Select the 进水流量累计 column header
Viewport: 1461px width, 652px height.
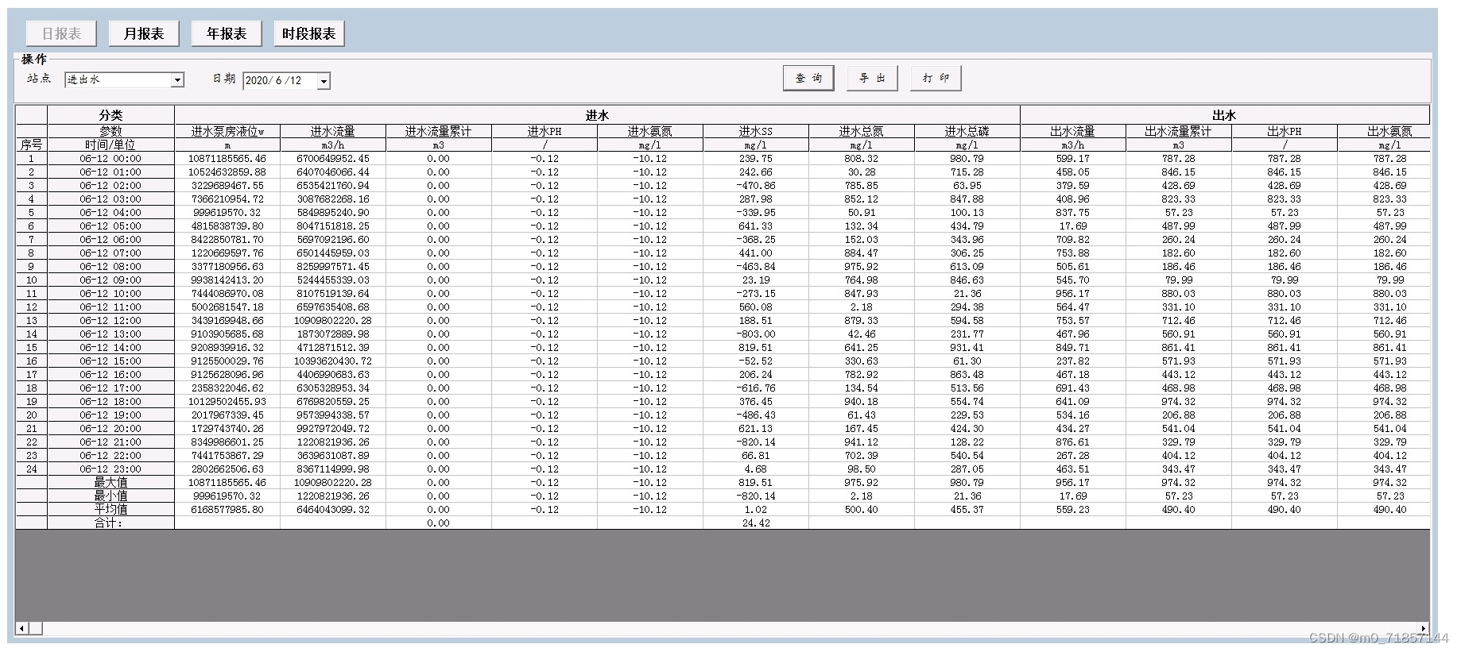439,131
